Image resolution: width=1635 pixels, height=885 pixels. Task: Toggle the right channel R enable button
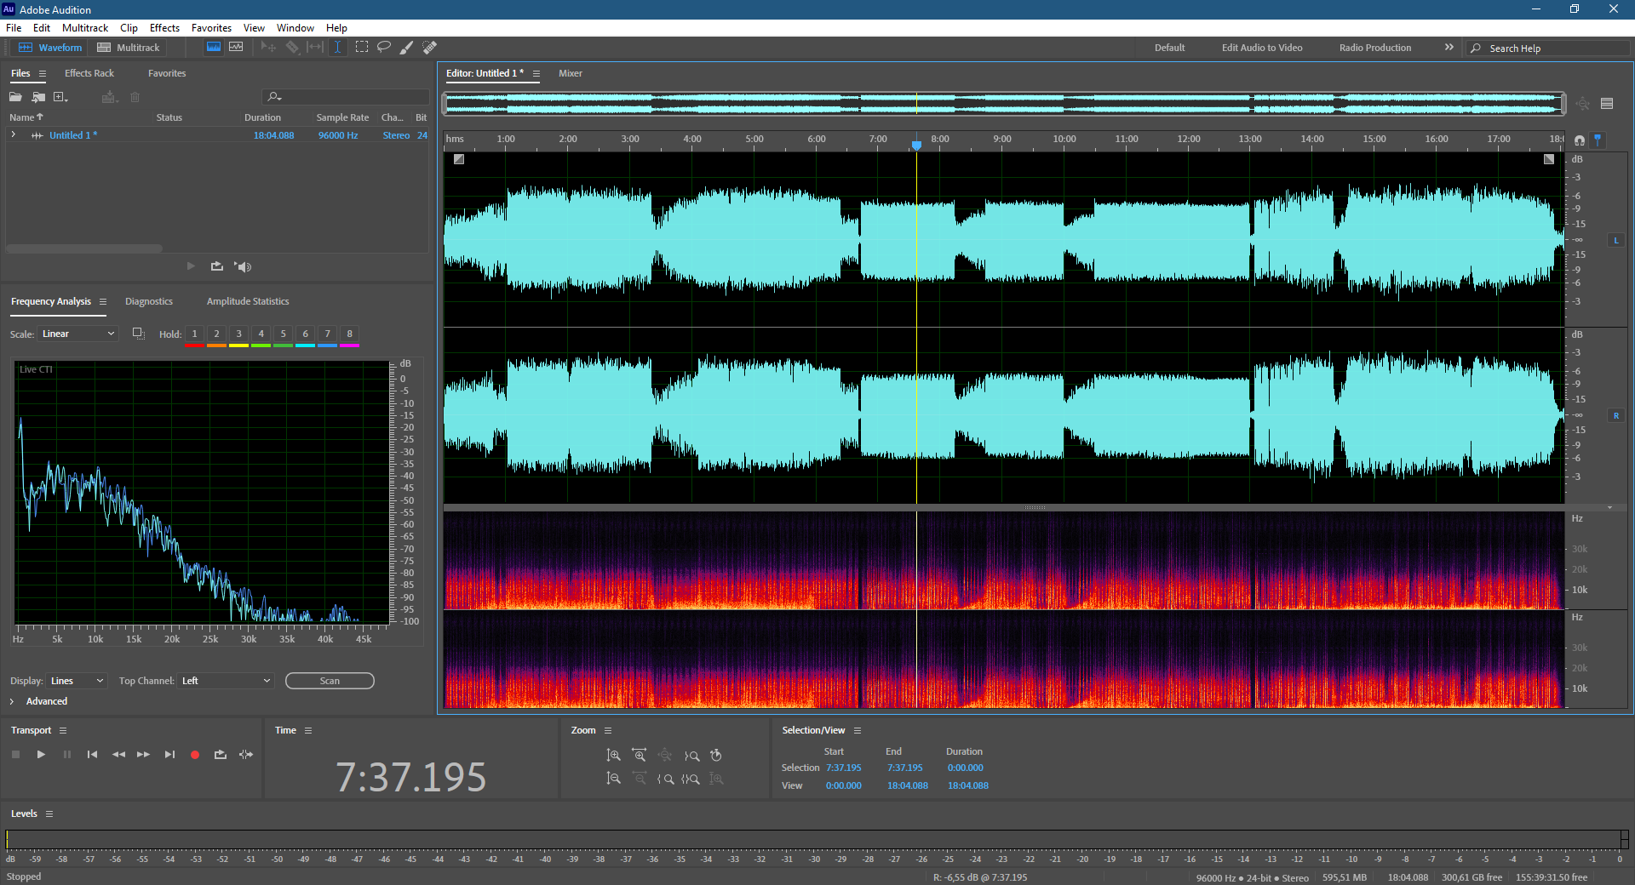[1615, 416]
